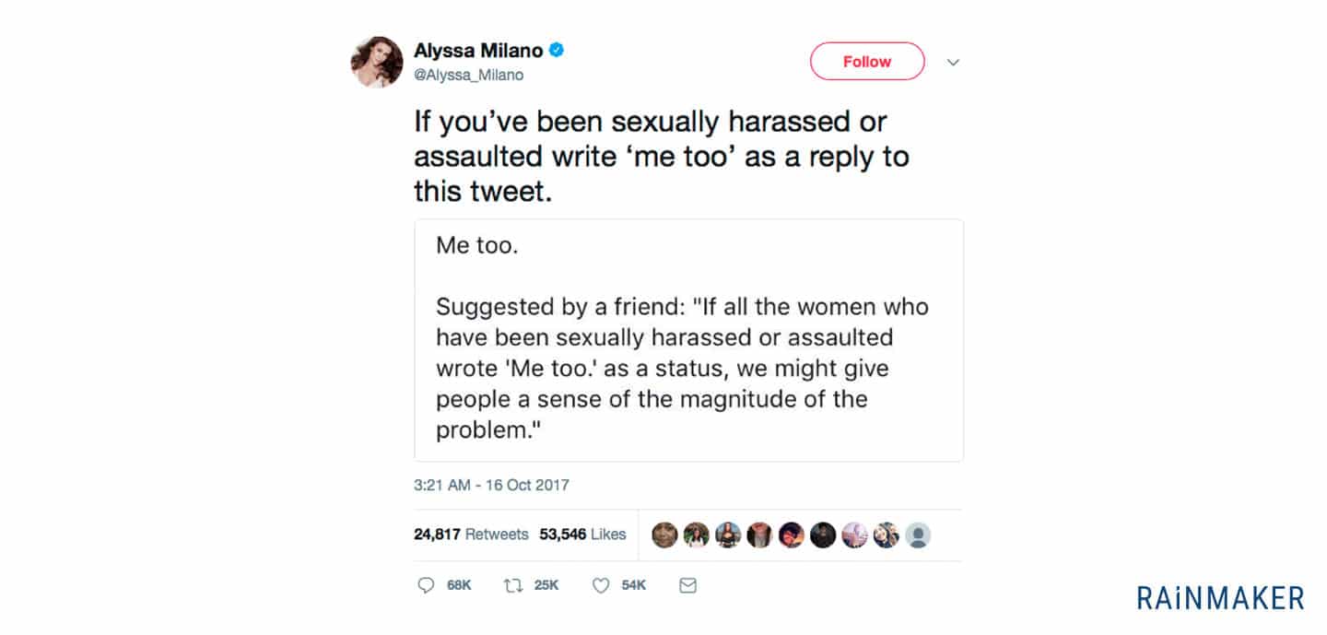View the 24,817 Retweets list

[471, 535]
